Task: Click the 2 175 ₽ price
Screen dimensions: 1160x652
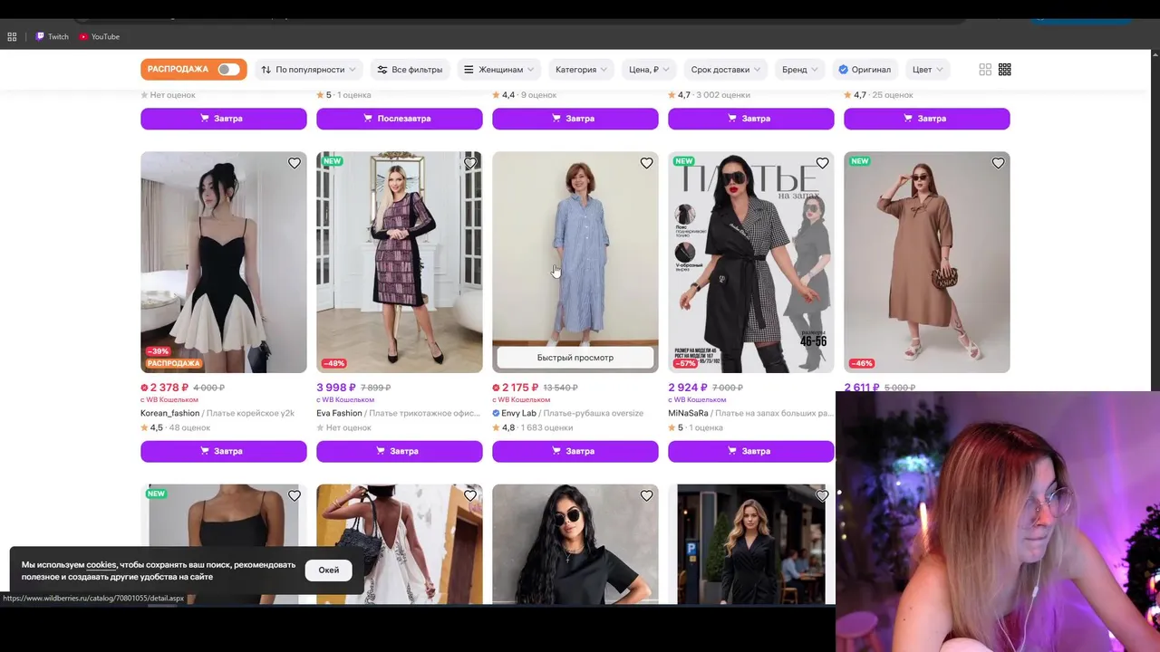Action: [519, 388]
